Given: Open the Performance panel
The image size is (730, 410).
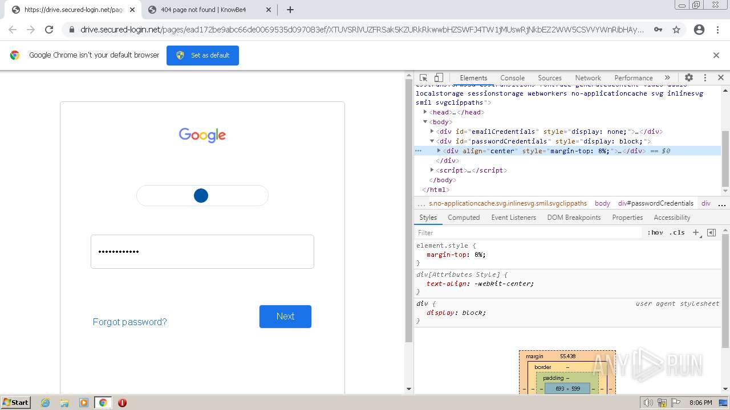Looking at the screenshot, I should pyautogui.click(x=634, y=78).
